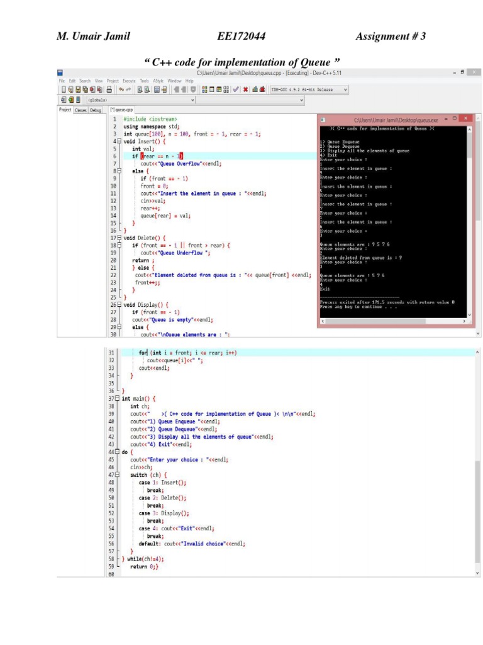This screenshot has width=483, height=645.
Task: Switch to the Debug tab
Action: pyautogui.click(x=96, y=110)
